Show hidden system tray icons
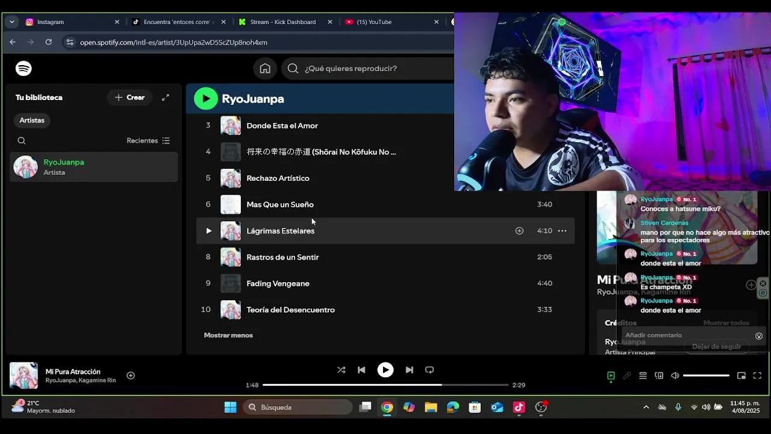The image size is (771, 434). point(646,407)
